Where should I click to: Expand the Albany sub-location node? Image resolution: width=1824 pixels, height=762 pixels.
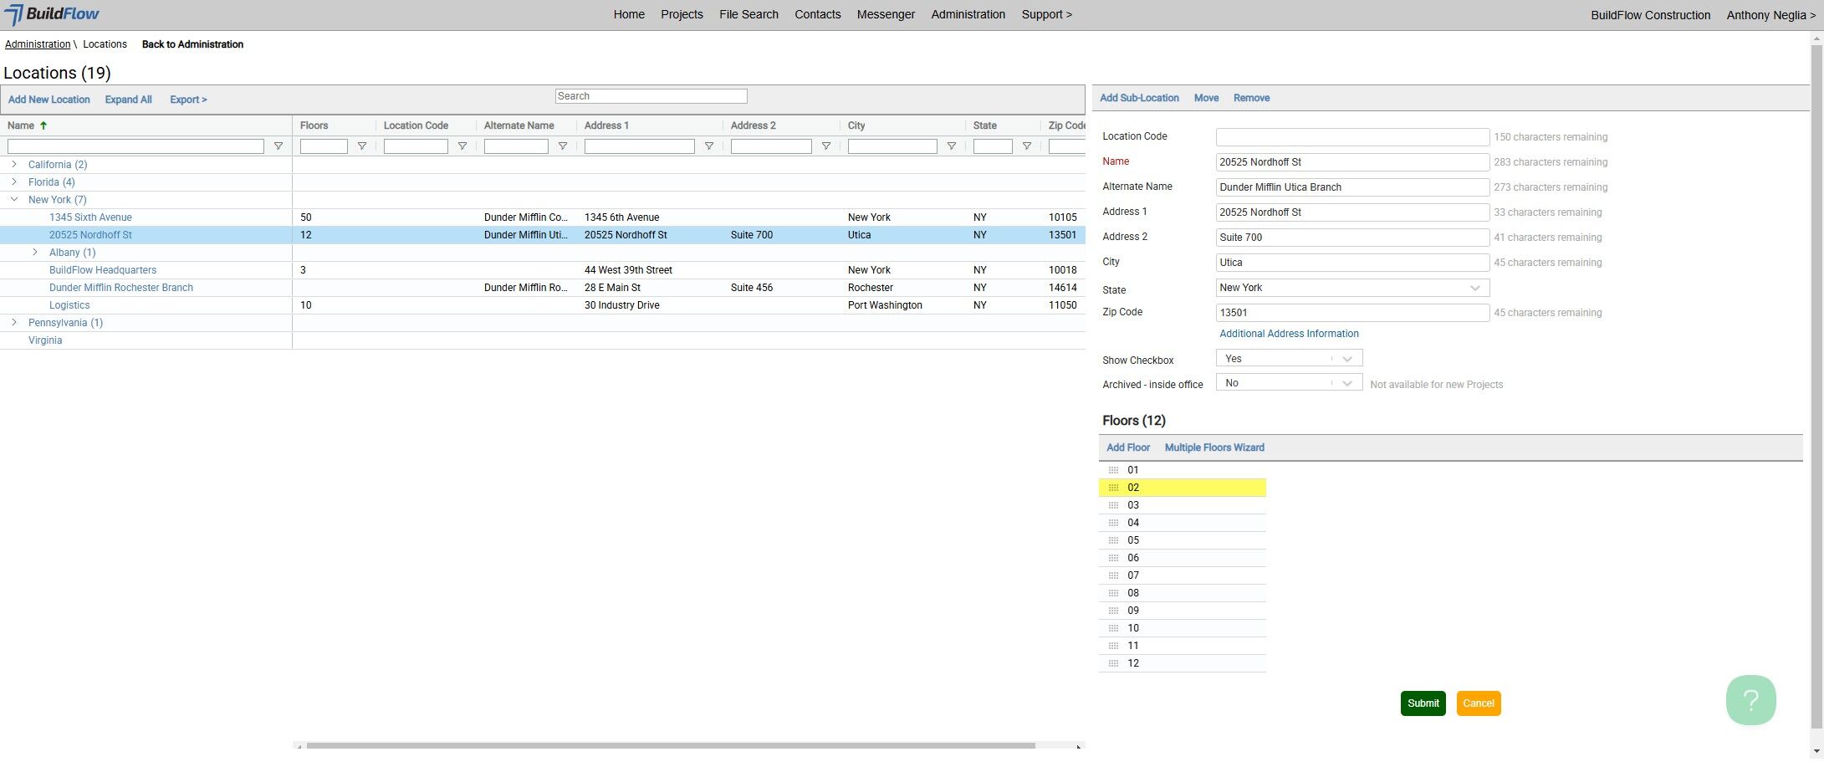click(35, 252)
